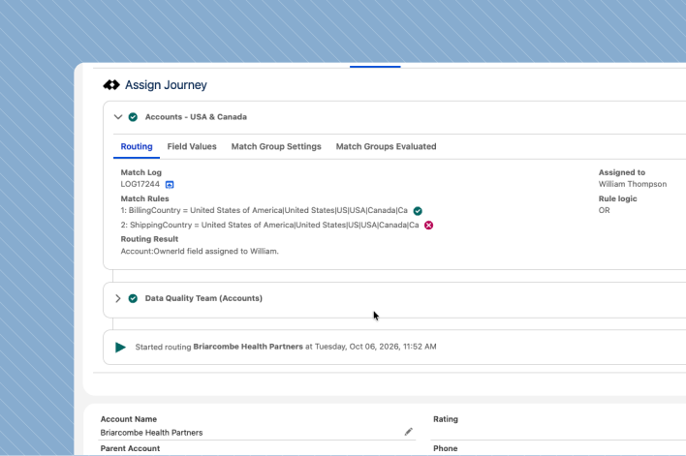Click the LOG17244 text
Screen dimensions: 686x456
[140, 184]
